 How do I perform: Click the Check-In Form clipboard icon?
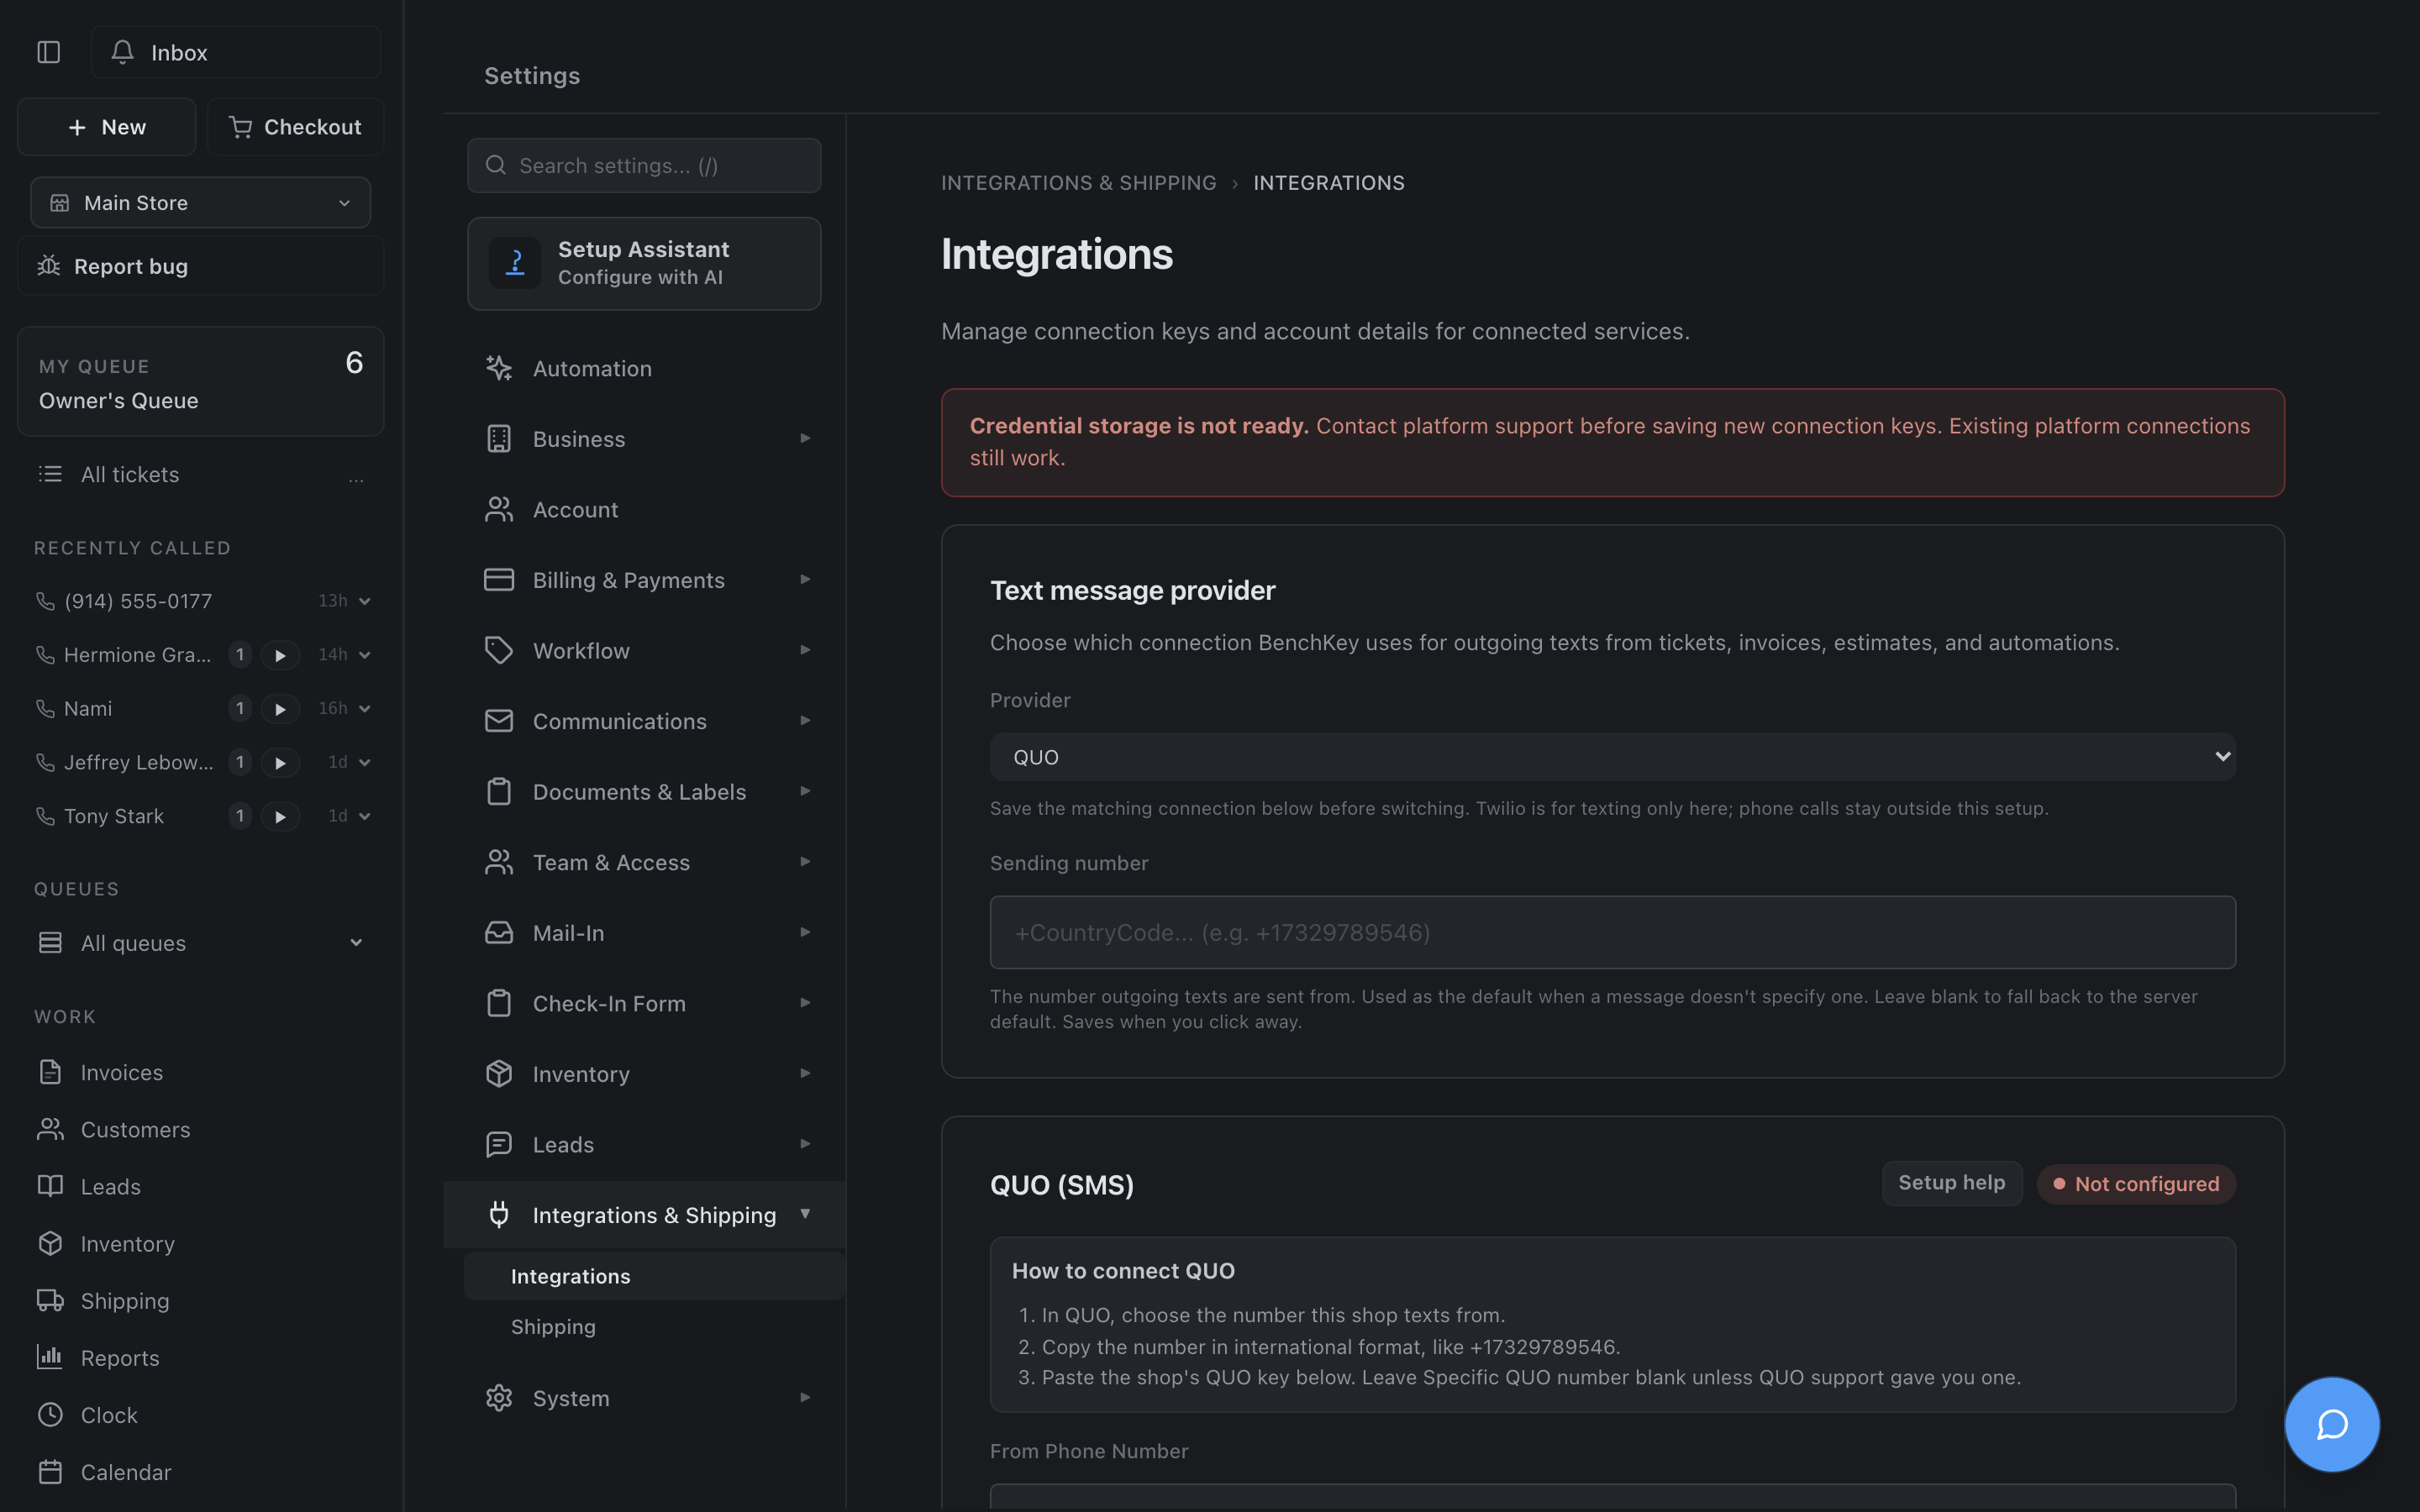pos(499,1003)
